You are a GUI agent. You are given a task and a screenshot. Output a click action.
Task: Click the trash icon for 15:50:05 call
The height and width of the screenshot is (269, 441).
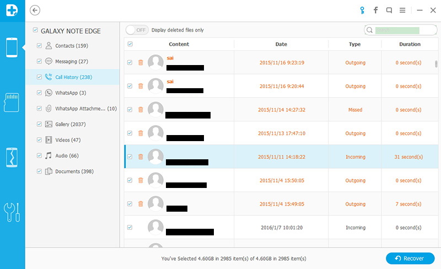click(141, 180)
